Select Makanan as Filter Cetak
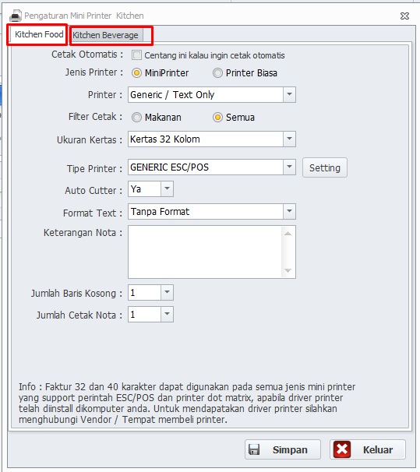 point(136,117)
